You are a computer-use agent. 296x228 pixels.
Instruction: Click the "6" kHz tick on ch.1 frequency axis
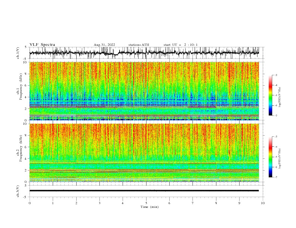click(x=27, y=85)
